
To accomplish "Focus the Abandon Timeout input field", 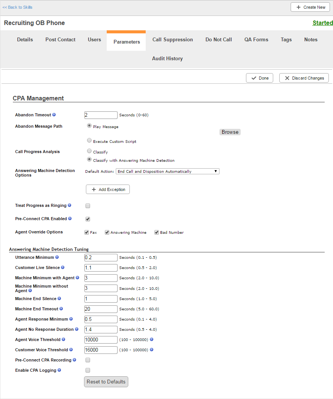I will pos(101,115).
